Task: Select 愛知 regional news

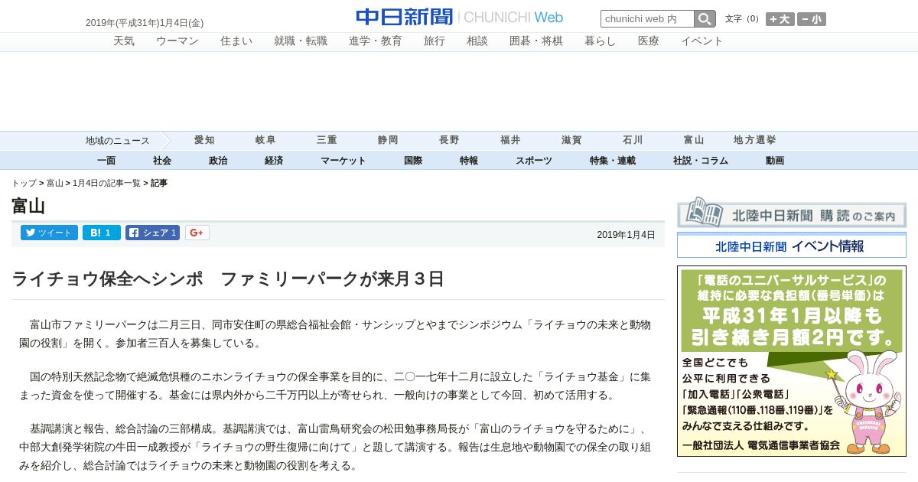Action: coord(204,141)
